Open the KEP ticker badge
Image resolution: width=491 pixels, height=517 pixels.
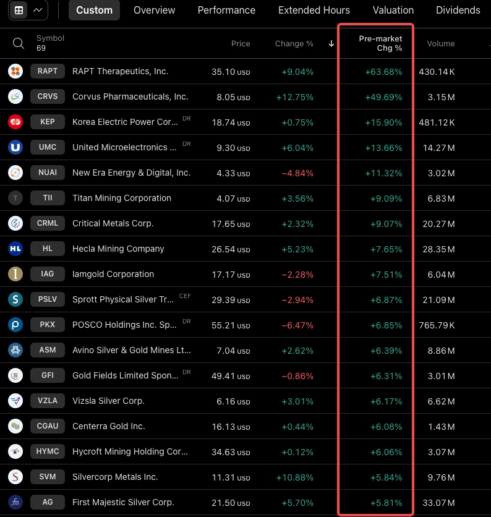tap(48, 122)
